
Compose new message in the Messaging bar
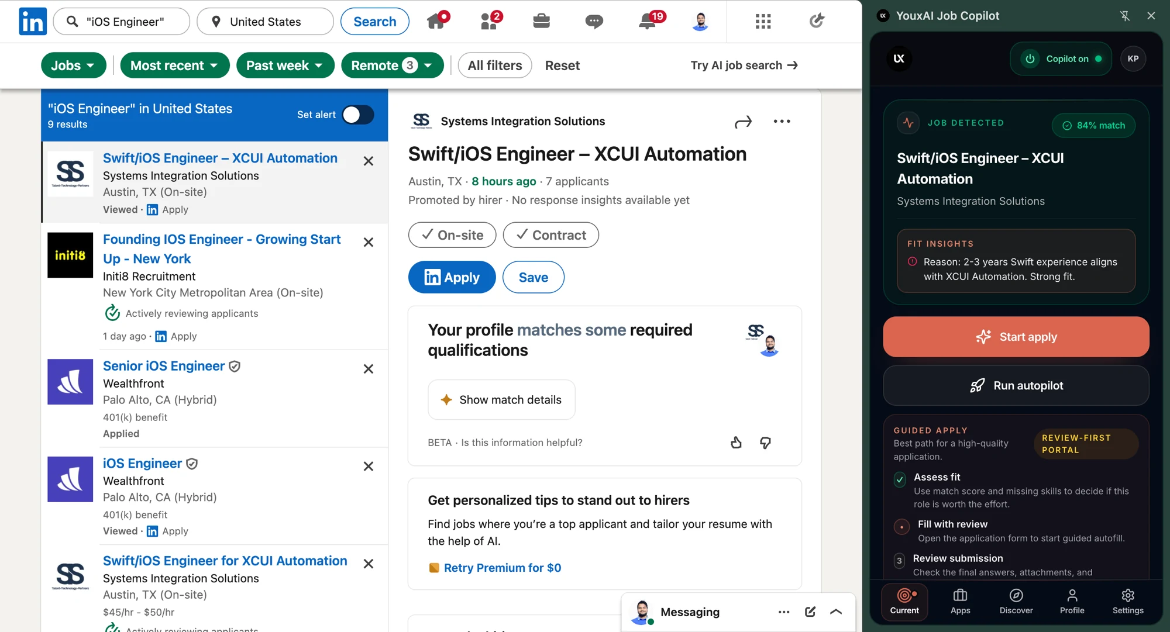tap(810, 612)
